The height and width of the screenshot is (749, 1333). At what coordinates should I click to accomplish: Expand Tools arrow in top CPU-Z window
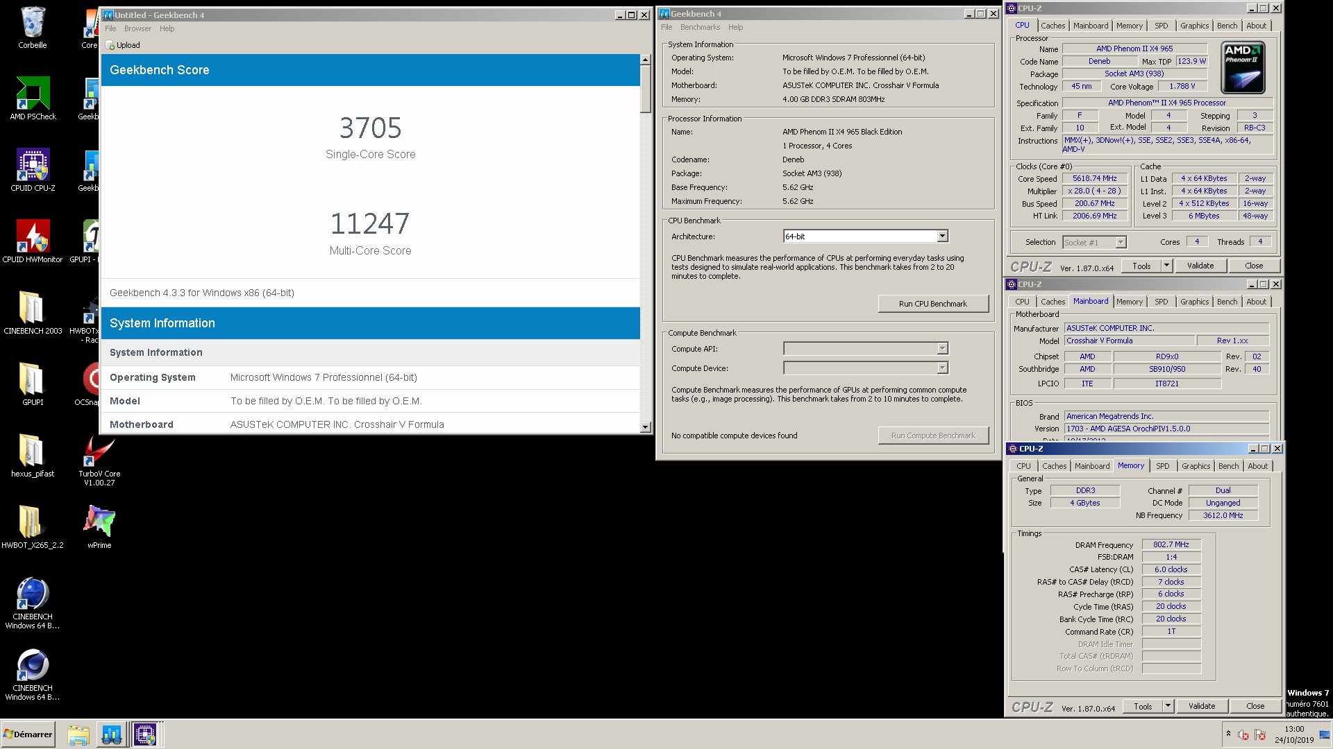pos(1167,266)
